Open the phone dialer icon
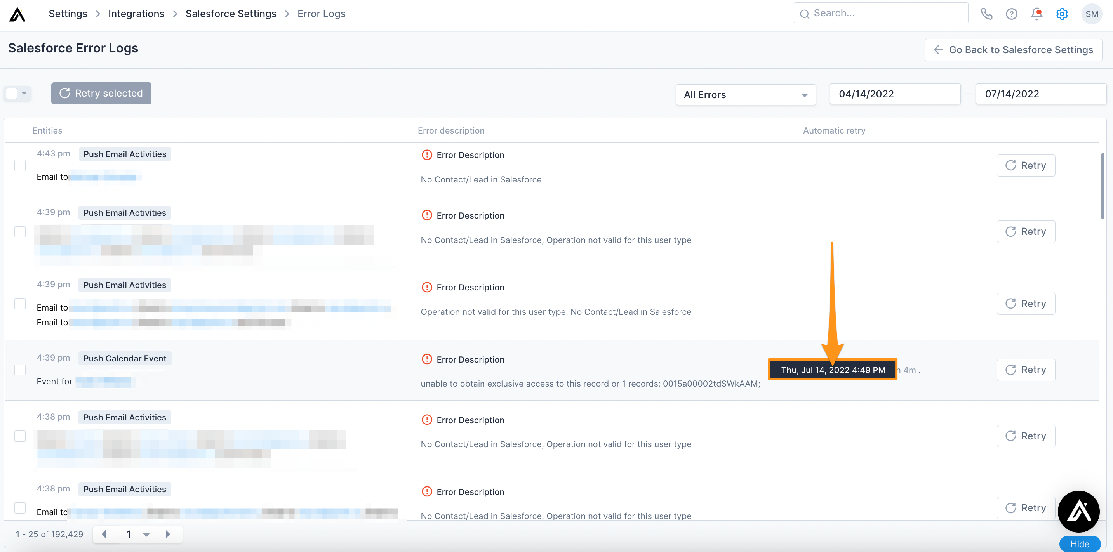1113x552 pixels. 986,14
